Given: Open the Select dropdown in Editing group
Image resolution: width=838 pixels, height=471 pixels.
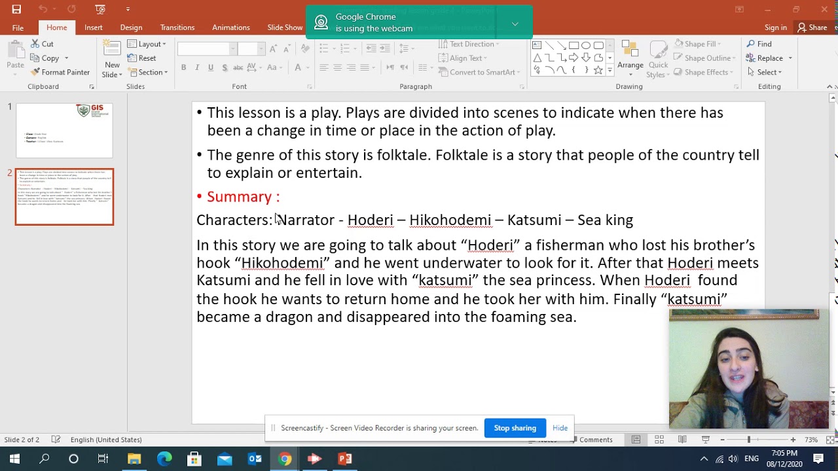Looking at the screenshot, I should tap(765, 72).
